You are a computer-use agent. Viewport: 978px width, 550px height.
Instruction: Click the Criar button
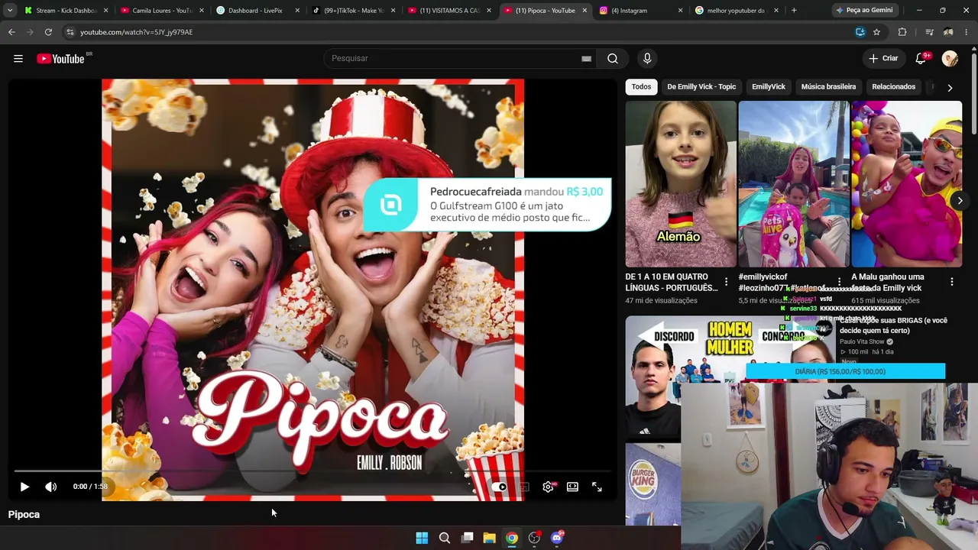[x=883, y=59]
